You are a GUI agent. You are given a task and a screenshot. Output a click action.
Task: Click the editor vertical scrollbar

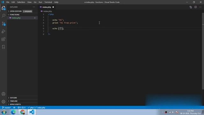[x=203, y=51]
